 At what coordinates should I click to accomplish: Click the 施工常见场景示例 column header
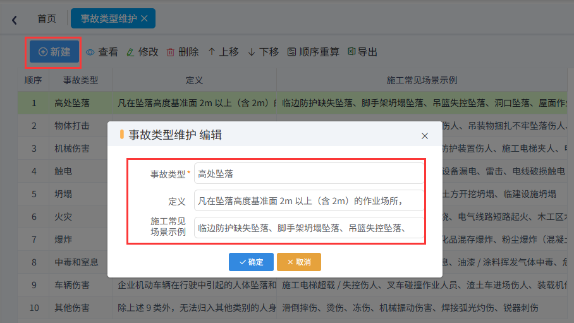click(x=422, y=80)
